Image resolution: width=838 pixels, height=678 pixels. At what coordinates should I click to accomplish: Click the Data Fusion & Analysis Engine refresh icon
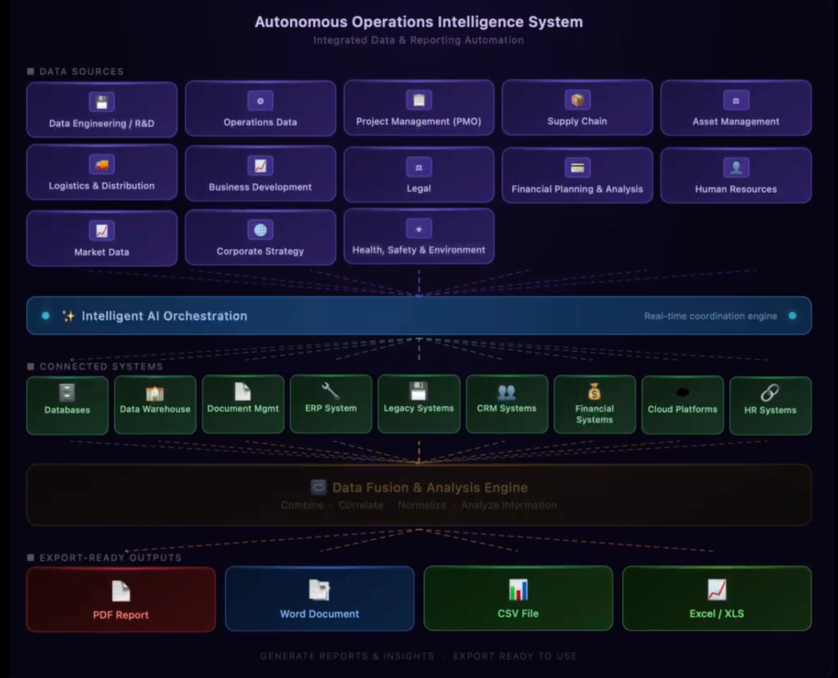coord(318,487)
